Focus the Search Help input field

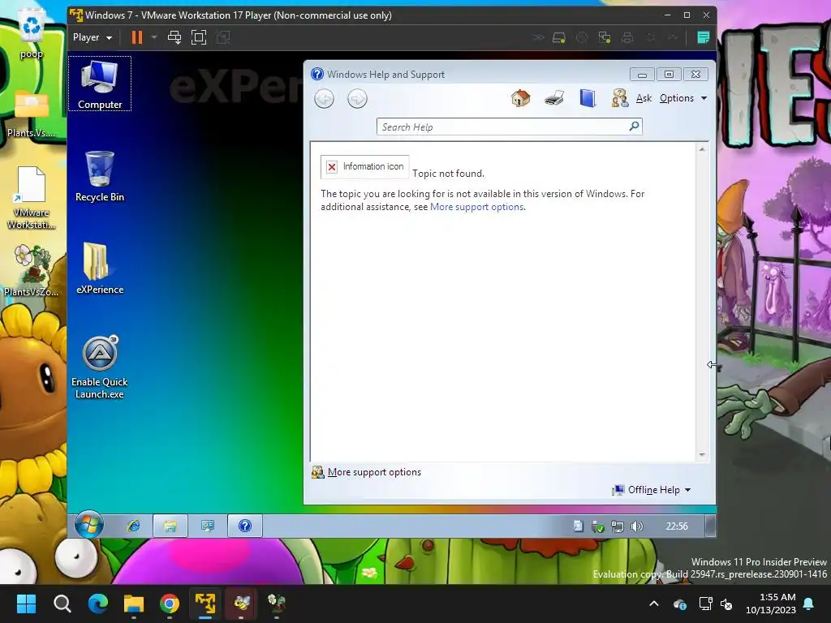coord(502,127)
